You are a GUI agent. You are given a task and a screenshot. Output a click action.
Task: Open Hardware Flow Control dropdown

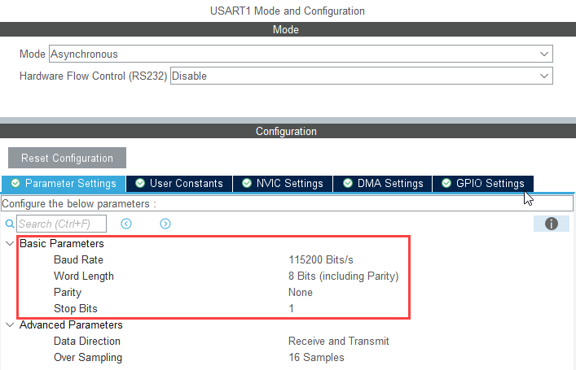(x=361, y=76)
